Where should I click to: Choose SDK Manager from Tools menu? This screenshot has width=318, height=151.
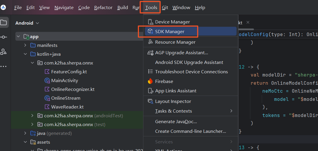pyautogui.click(x=191, y=31)
